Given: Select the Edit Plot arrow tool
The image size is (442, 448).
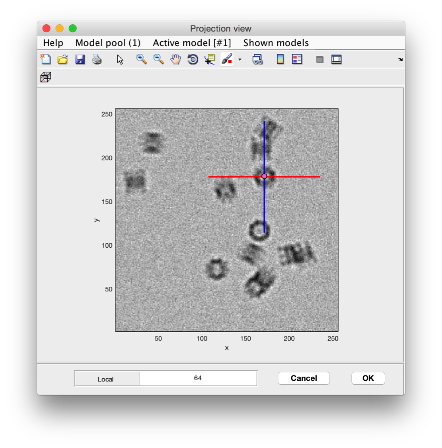Looking at the screenshot, I should click(120, 59).
